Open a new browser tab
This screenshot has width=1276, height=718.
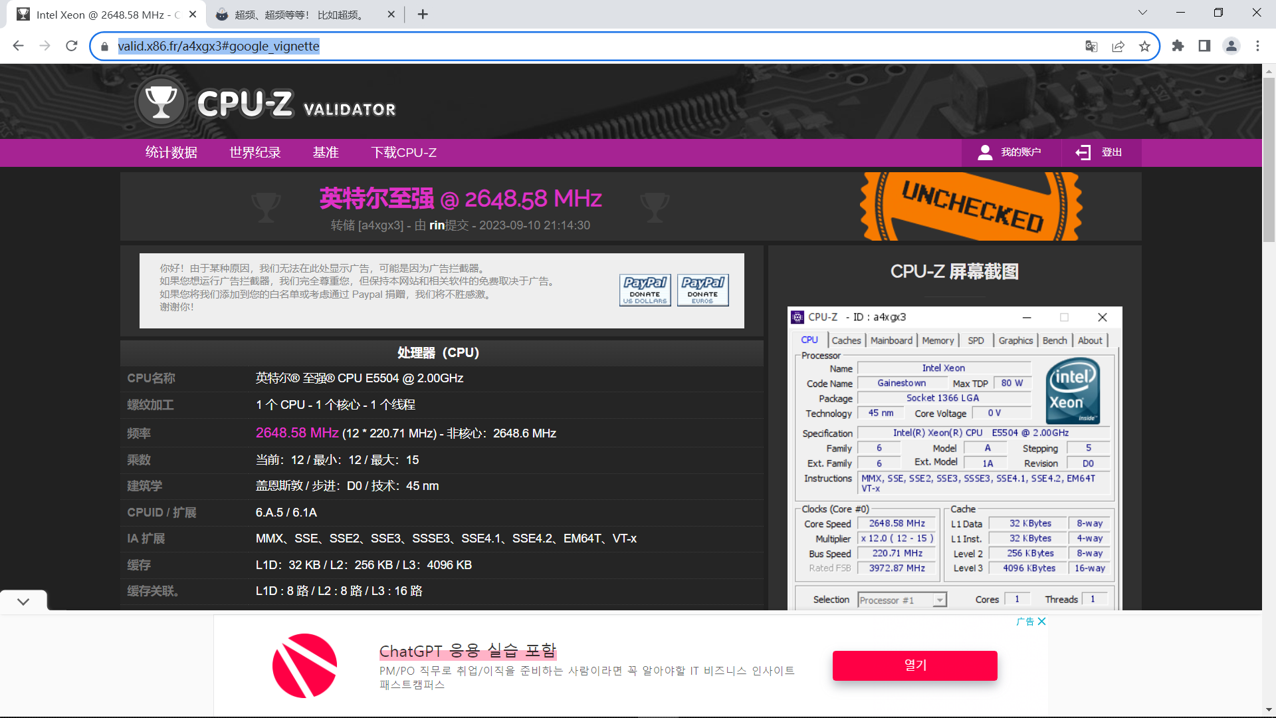tap(423, 14)
